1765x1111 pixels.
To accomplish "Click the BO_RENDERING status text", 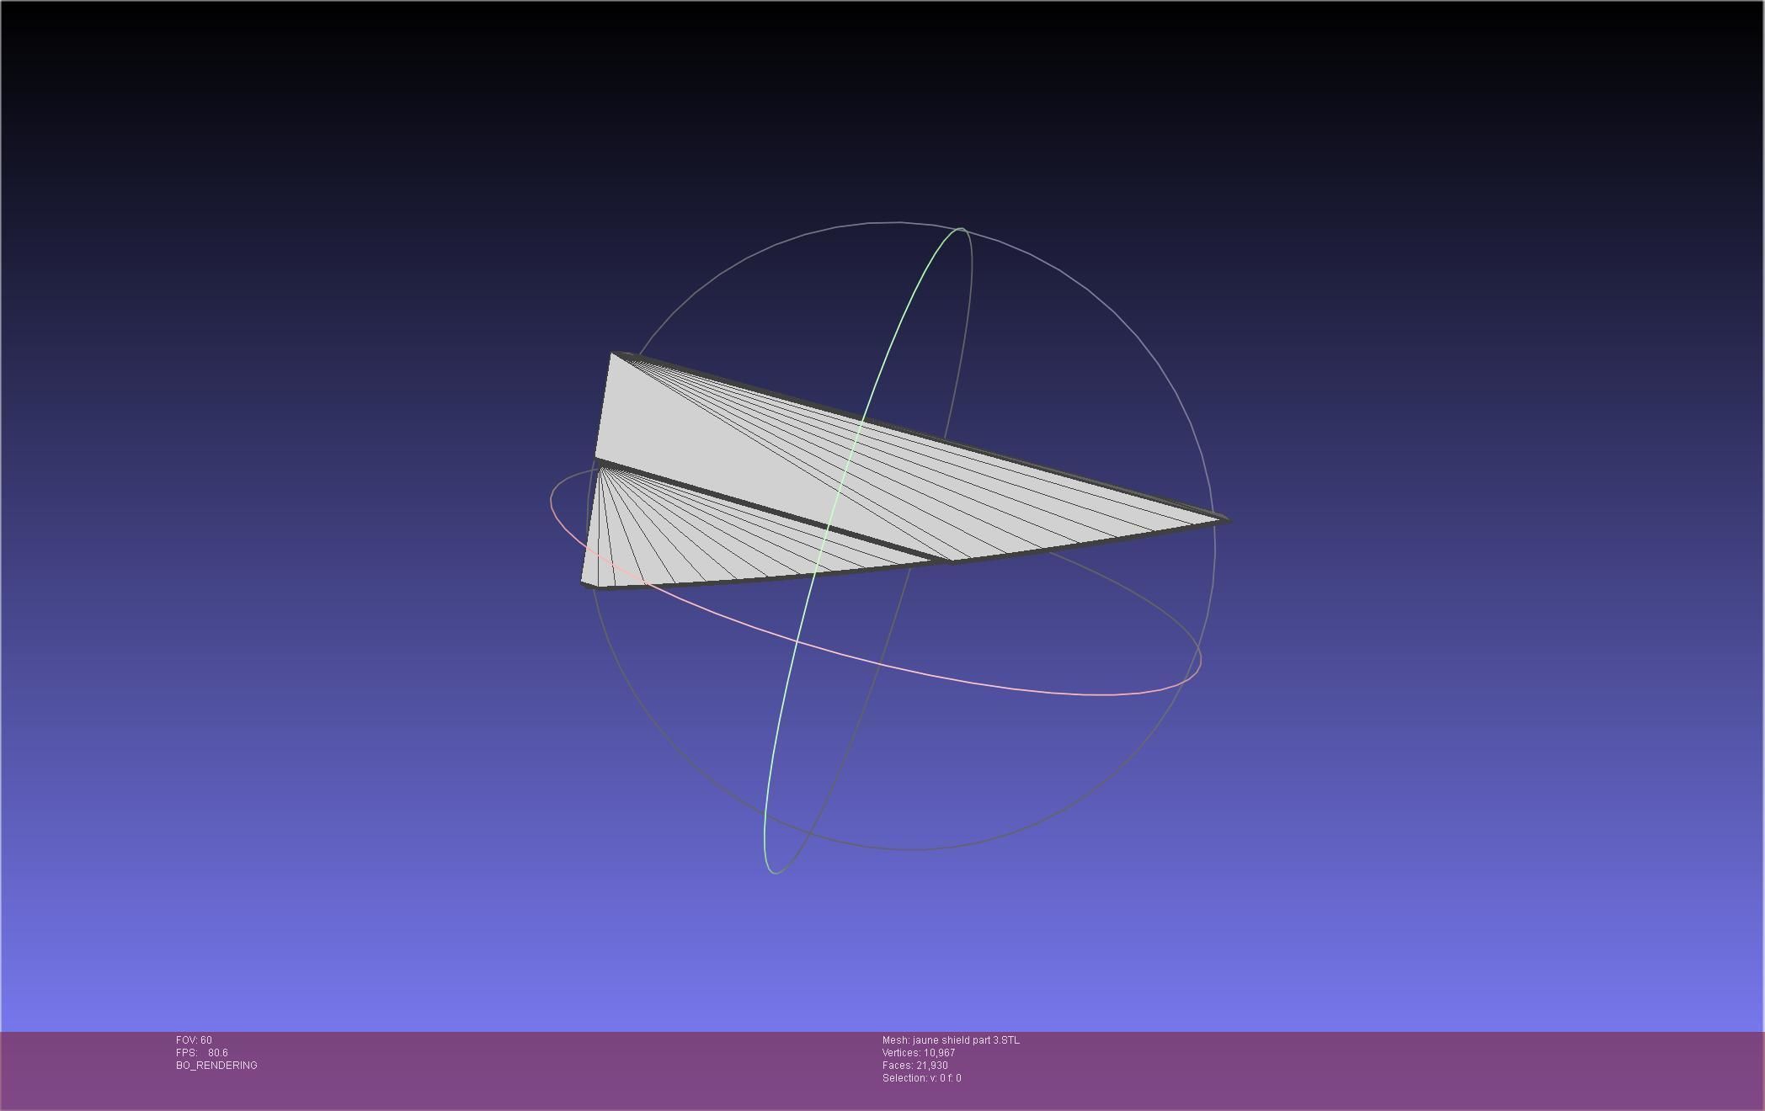I will (216, 1066).
